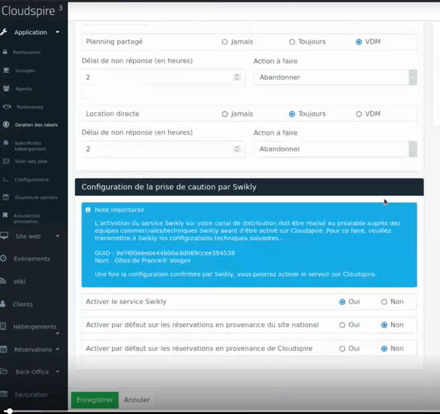Click the registered-mark icon for Gestion des labels

6,124
